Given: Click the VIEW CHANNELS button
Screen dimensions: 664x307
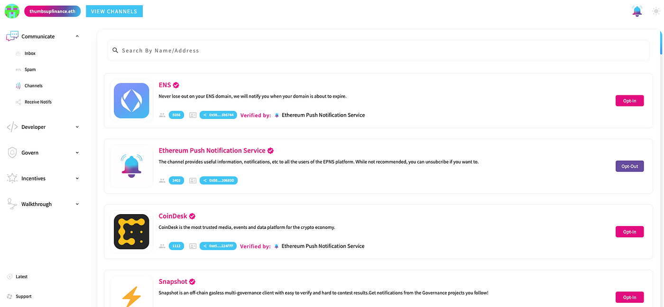Looking at the screenshot, I should pos(114,11).
